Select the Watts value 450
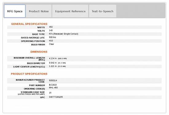The width and height of the screenshot is (169, 115). click(x=51, y=27)
